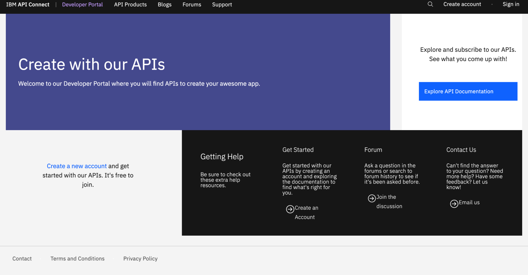Click the arrow icon beside Email us
This screenshot has height=275, width=528.
point(454,204)
